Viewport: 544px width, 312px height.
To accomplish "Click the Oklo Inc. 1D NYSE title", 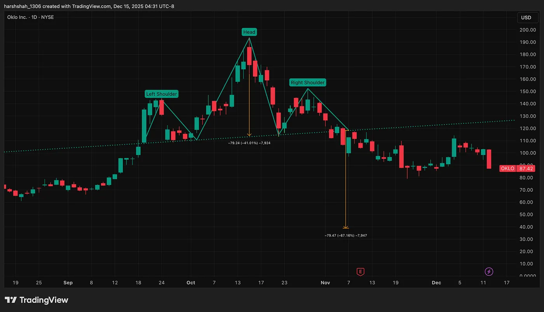I will click(31, 18).
